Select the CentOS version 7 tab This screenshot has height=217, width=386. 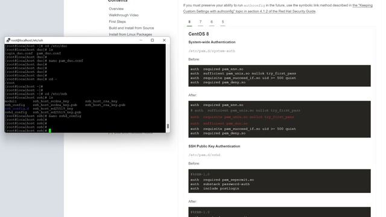click(200, 22)
